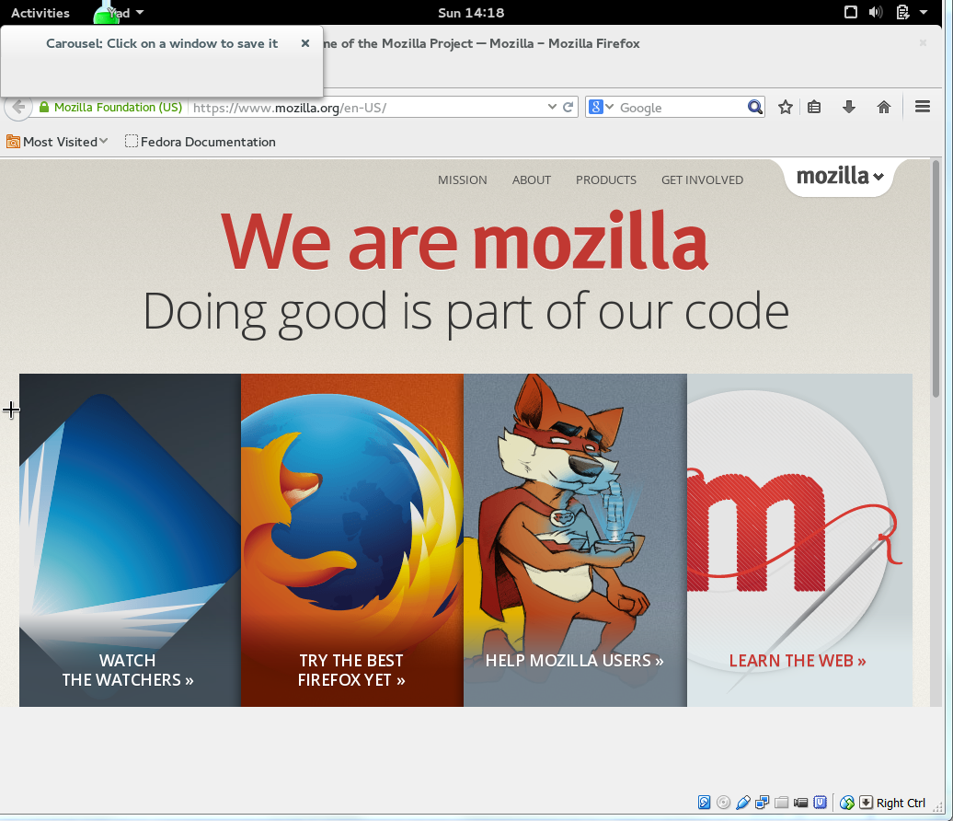This screenshot has height=821, width=953.
Task: Open the Downloads arrow icon
Action: tap(849, 108)
